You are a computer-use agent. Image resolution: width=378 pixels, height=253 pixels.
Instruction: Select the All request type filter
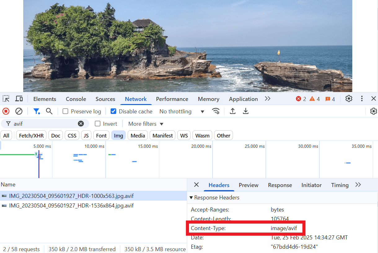[x=6, y=136]
